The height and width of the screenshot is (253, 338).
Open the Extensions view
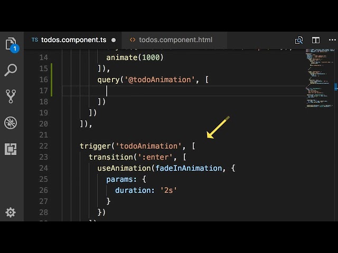(11, 149)
